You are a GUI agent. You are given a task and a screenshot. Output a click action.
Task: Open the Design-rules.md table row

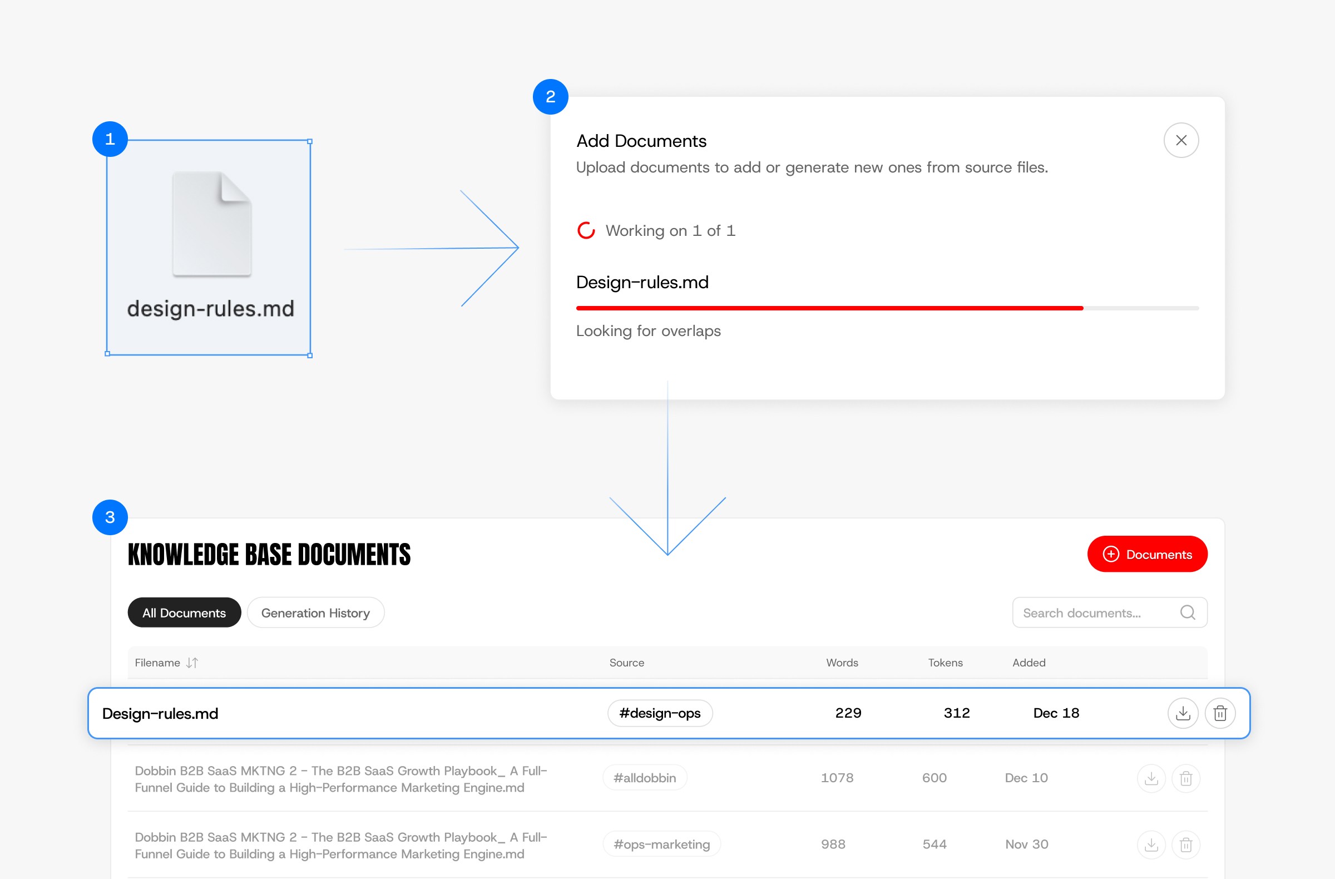pyautogui.click(x=160, y=714)
